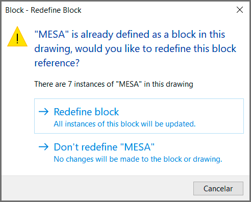Click "All instances of this block will be updated" text
Image resolution: width=251 pixels, height=202 pixels.
coord(124,124)
